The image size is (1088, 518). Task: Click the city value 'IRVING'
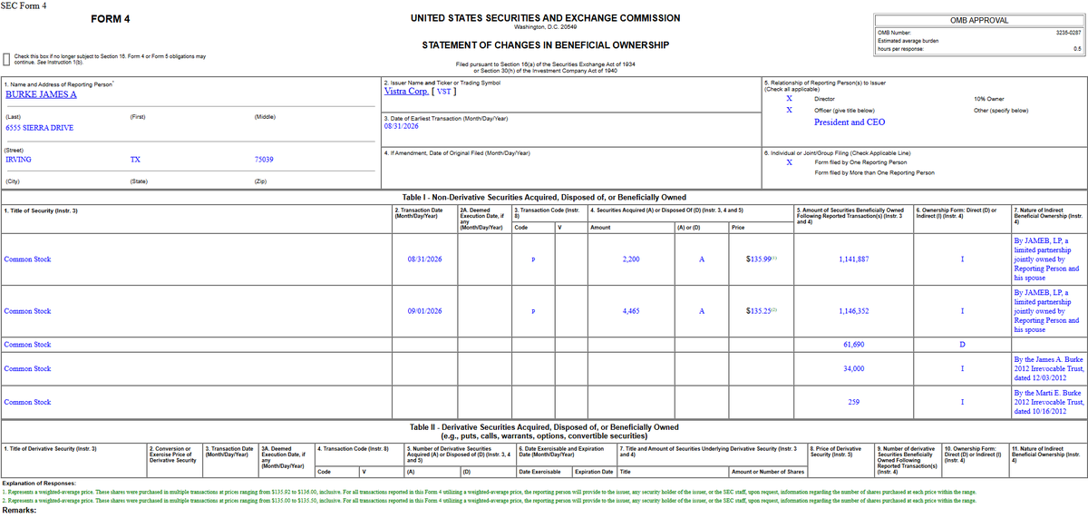pos(19,160)
